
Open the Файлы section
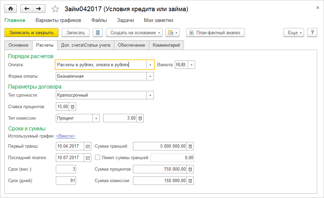pyautogui.click(x=99, y=20)
